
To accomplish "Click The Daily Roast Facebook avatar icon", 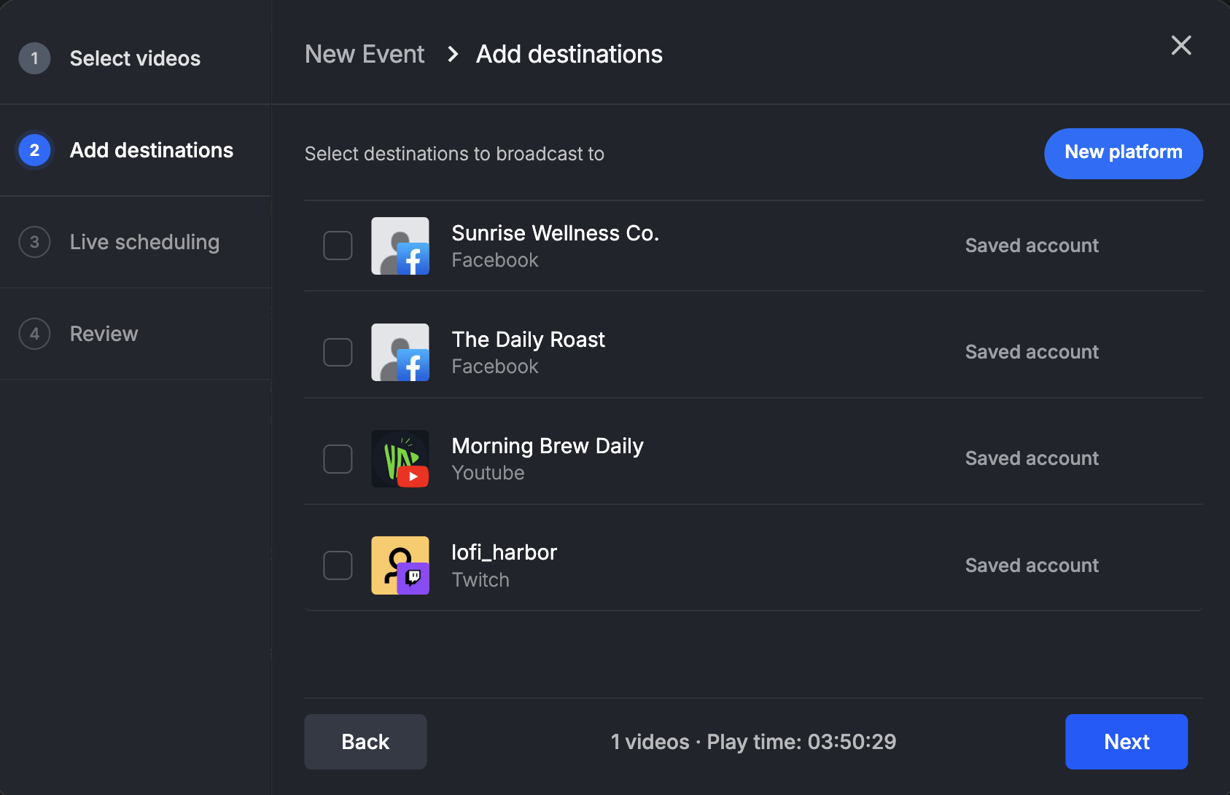I will tap(400, 352).
